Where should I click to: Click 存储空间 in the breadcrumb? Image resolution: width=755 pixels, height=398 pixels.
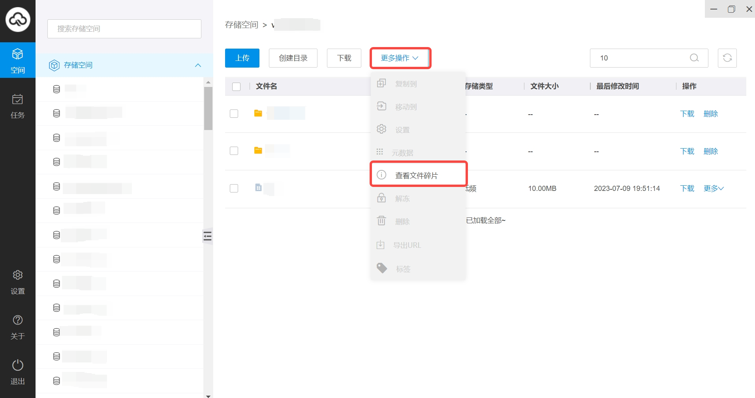tap(242, 25)
